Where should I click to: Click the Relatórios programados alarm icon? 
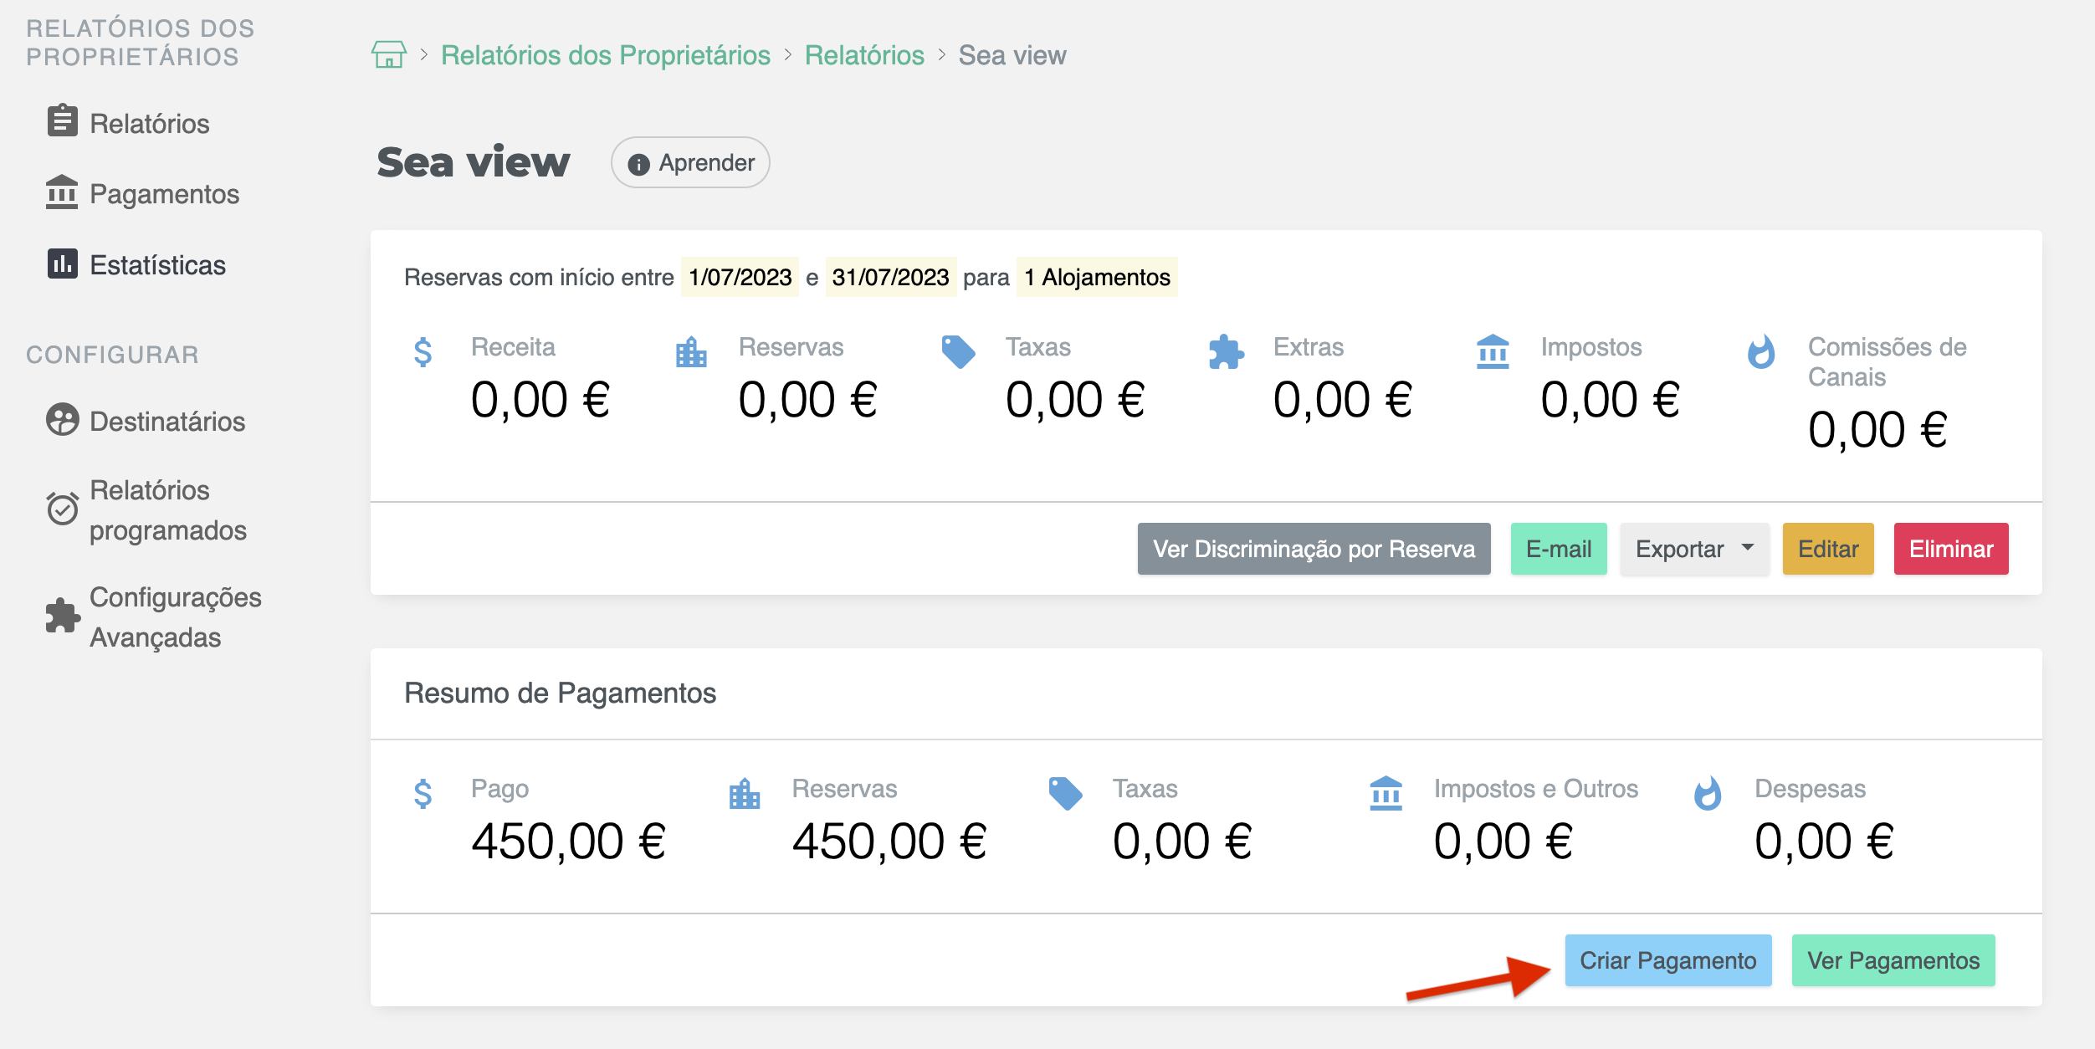(62, 509)
